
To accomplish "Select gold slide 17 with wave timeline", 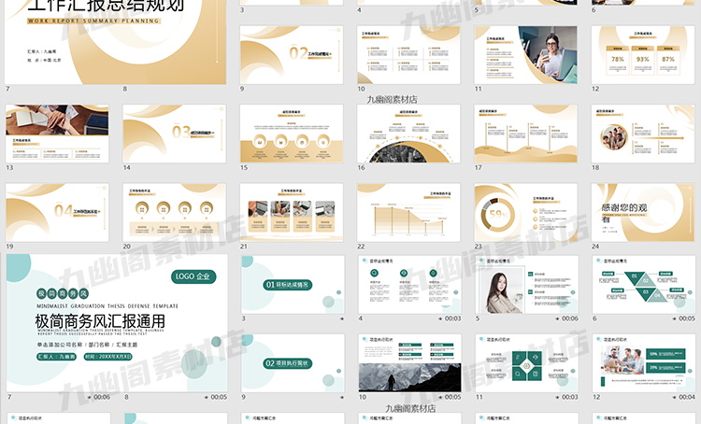I will click(525, 134).
